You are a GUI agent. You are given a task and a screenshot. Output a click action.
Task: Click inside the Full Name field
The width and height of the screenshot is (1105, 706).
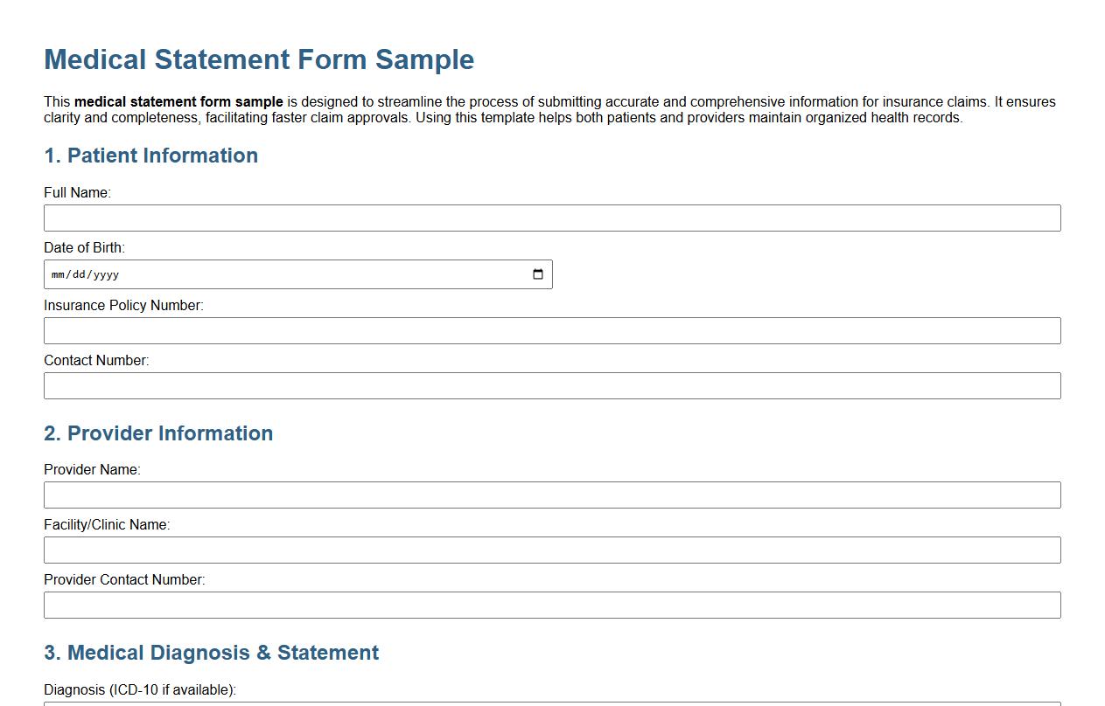pyautogui.click(x=551, y=218)
